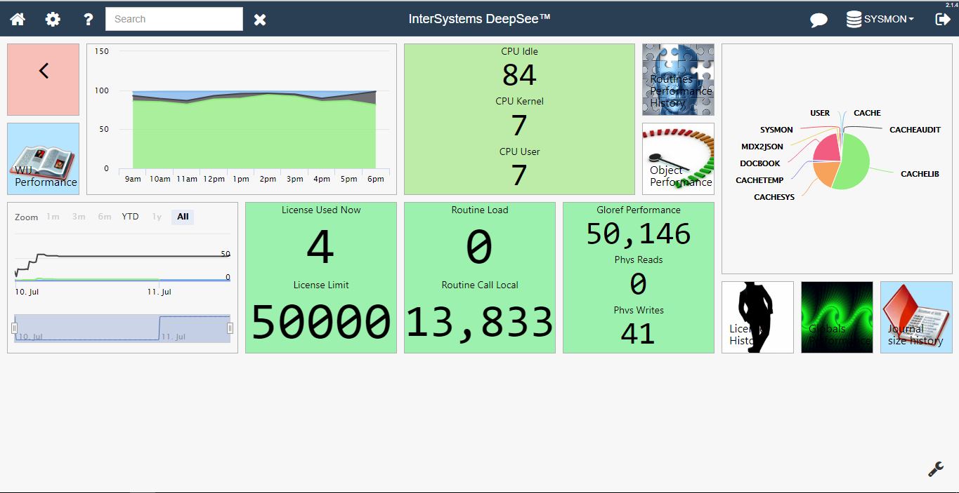The width and height of the screenshot is (959, 493).
Task: Click the CPU Kernel label
Action: click(x=519, y=101)
